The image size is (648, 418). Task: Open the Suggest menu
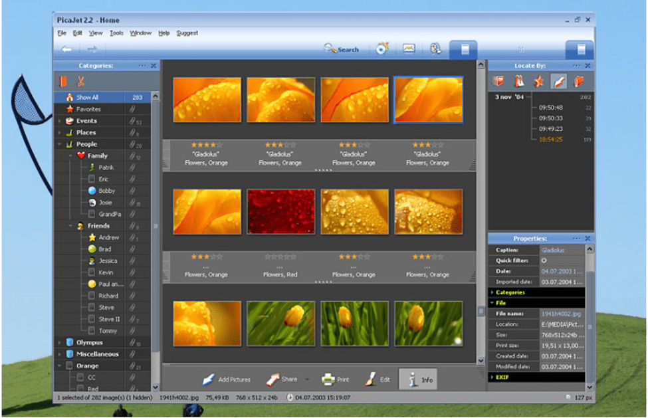pos(187,33)
